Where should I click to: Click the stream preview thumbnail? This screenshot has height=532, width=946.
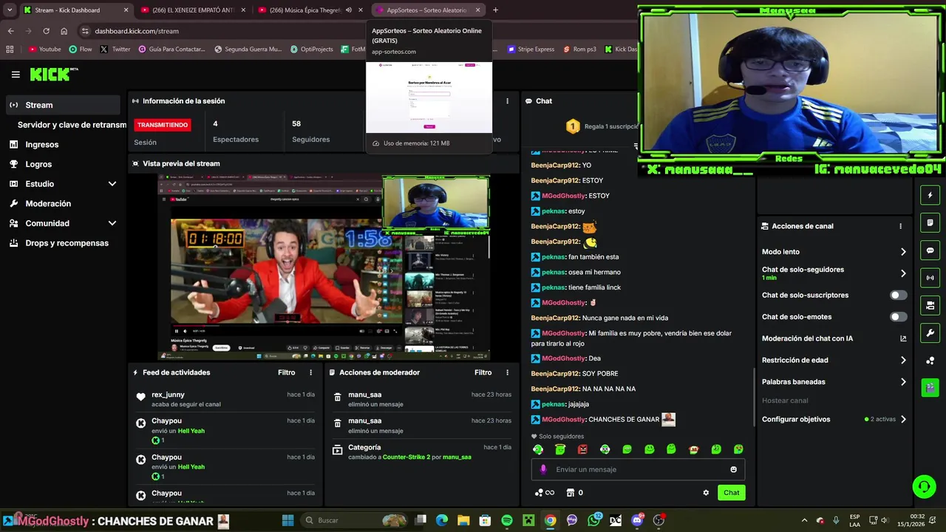pos(324,267)
